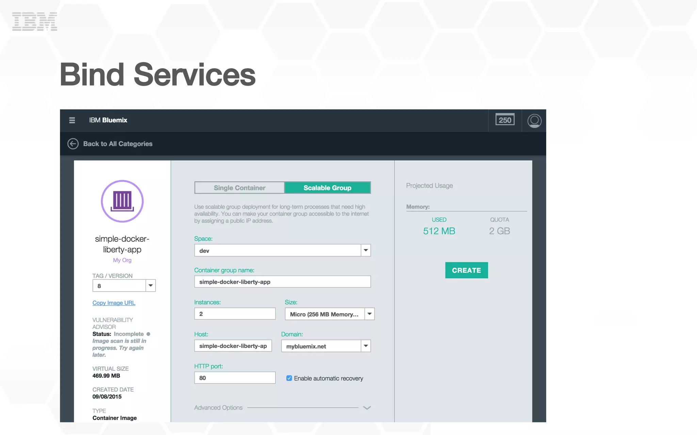Toggle Enable automatic recovery checkbox
697x435 pixels.
click(x=289, y=378)
